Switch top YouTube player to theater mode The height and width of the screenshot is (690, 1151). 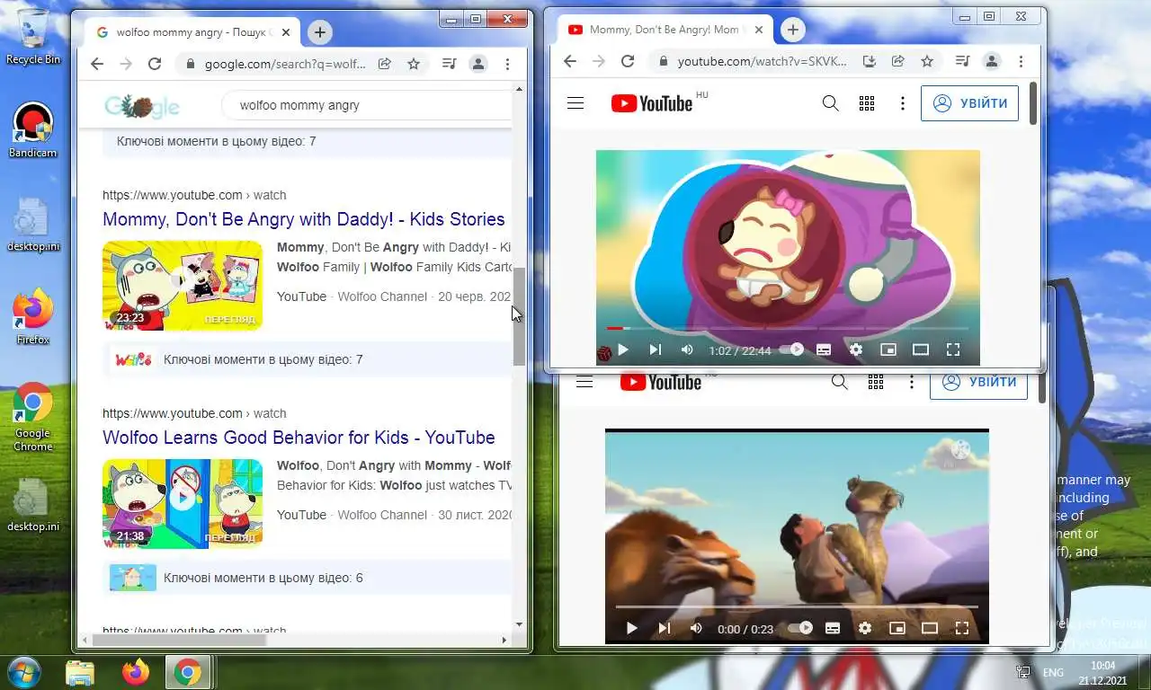[x=921, y=349]
